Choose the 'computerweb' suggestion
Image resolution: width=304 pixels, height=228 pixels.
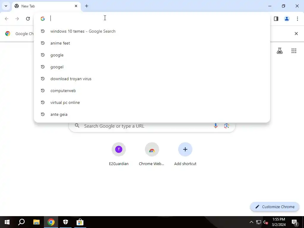[x=152, y=91]
